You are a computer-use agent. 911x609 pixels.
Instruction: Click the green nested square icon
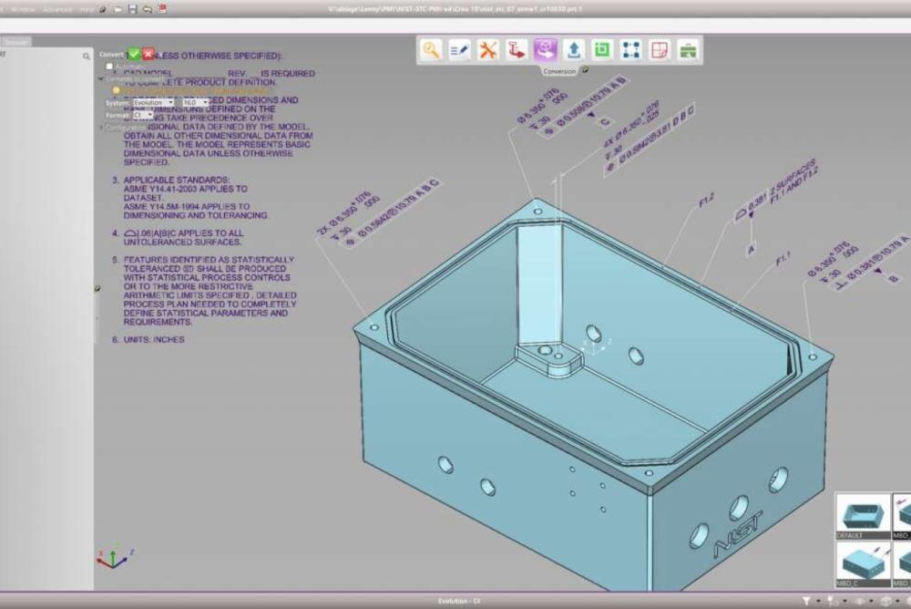[x=602, y=50]
